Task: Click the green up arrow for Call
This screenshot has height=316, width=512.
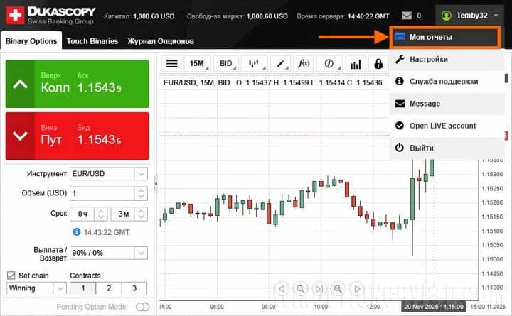Action: click(20, 84)
